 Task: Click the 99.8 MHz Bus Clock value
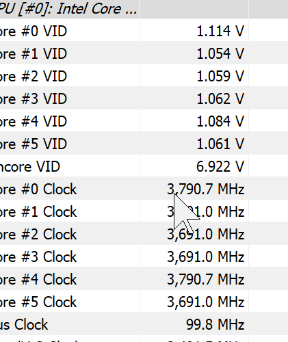tap(215, 324)
